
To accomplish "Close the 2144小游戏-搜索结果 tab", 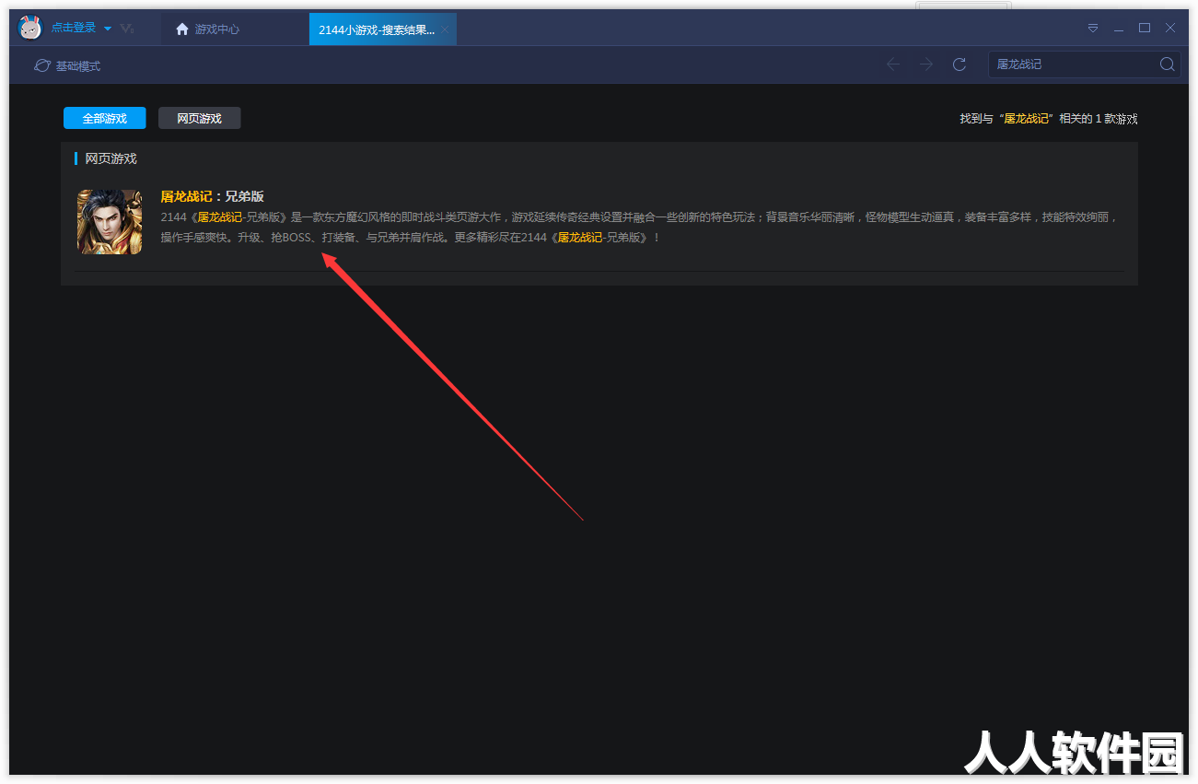I will (x=445, y=29).
